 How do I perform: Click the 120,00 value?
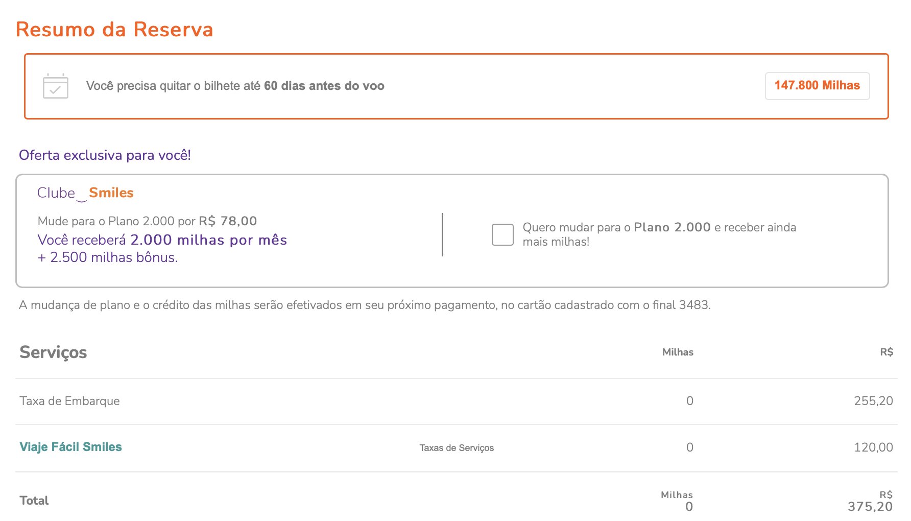[873, 447]
